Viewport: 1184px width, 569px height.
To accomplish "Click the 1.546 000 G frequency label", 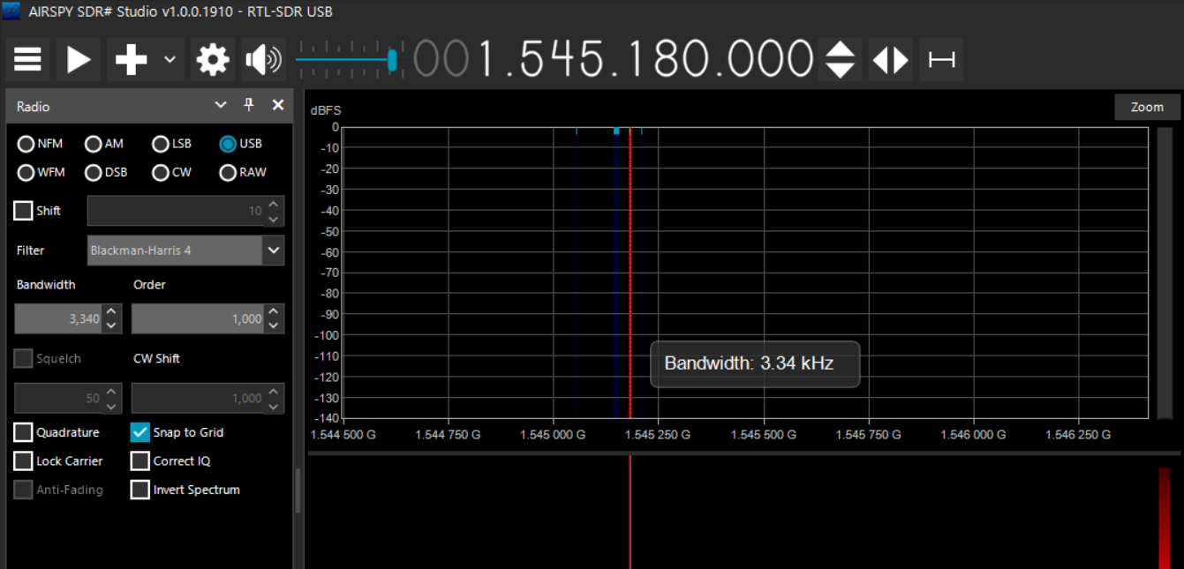I will [973, 435].
